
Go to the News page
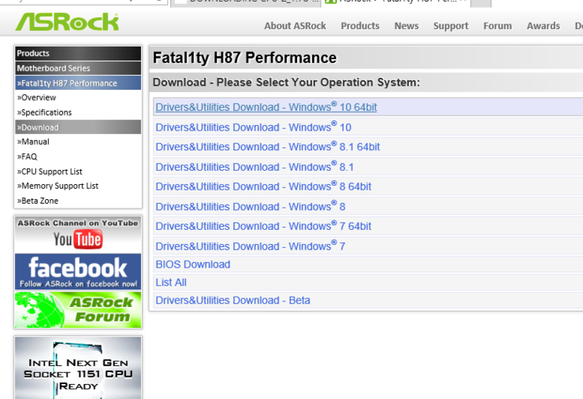407,26
